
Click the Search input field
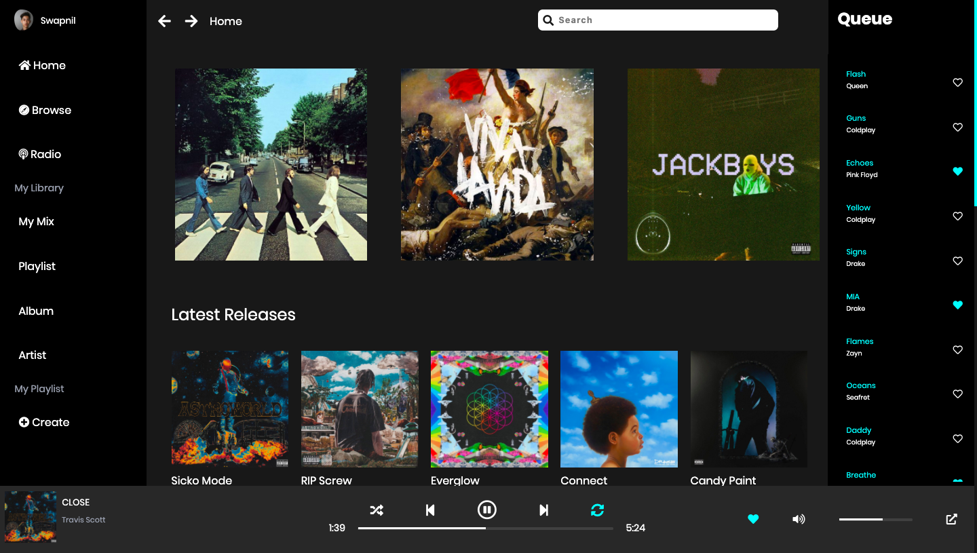(658, 20)
